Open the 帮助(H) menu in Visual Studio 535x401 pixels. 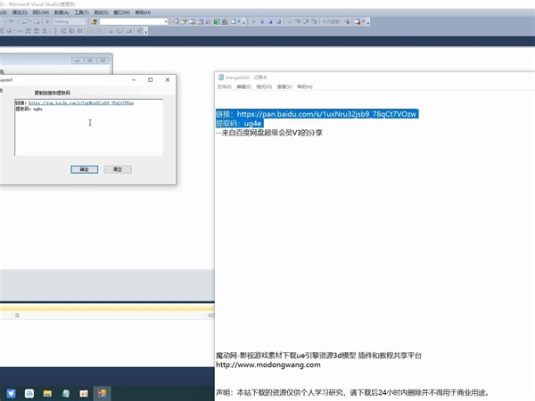(143, 12)
